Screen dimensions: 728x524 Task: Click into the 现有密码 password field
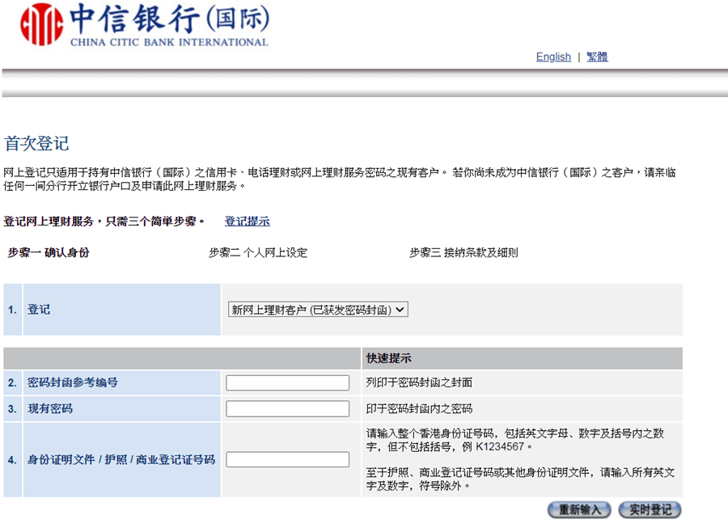coord(287,408)
